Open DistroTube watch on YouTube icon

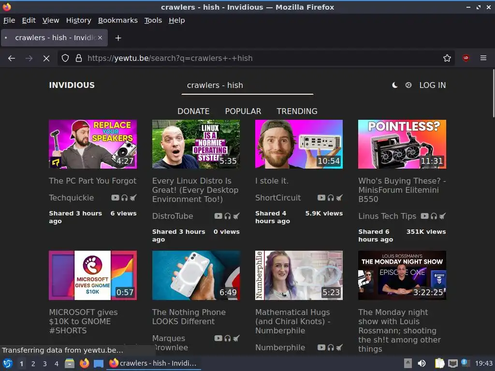point(218,216)
